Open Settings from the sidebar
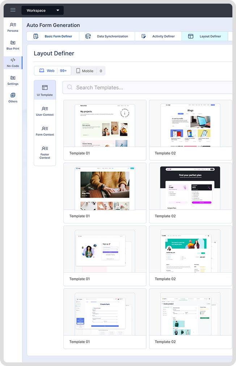This screenshot has height=366, width=236. click(13, 80)
